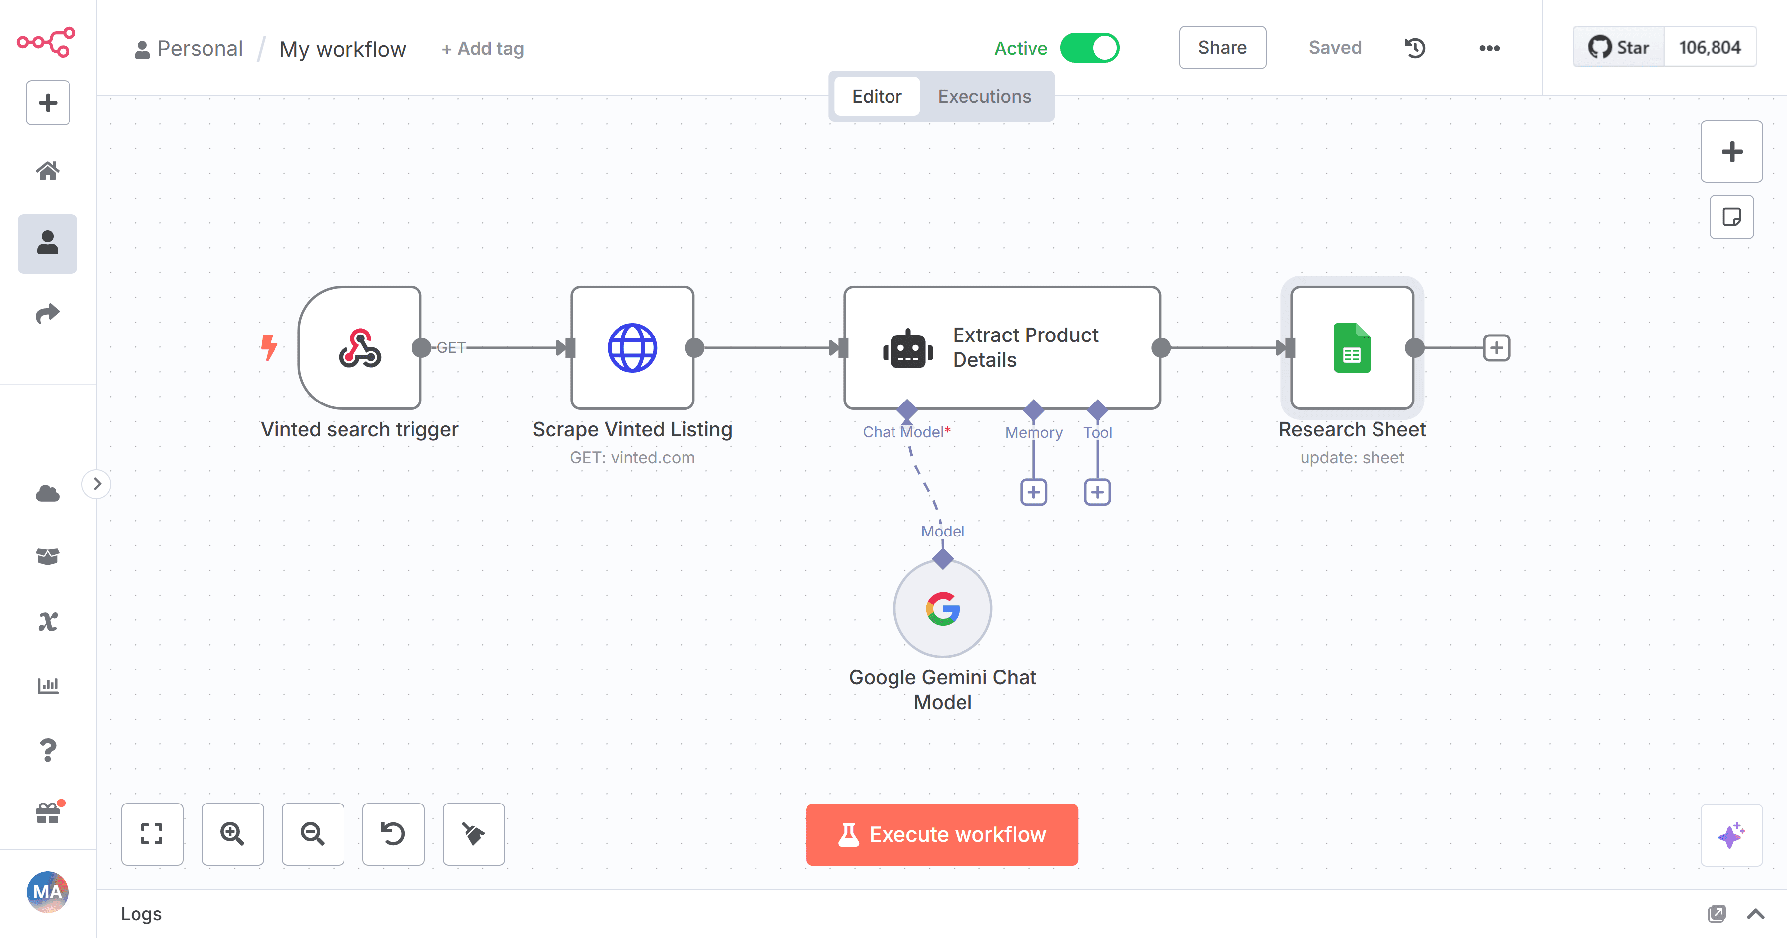The image size is (1787, 938).
Task: Pop out the Logs panel
Action: [1717, 914]
